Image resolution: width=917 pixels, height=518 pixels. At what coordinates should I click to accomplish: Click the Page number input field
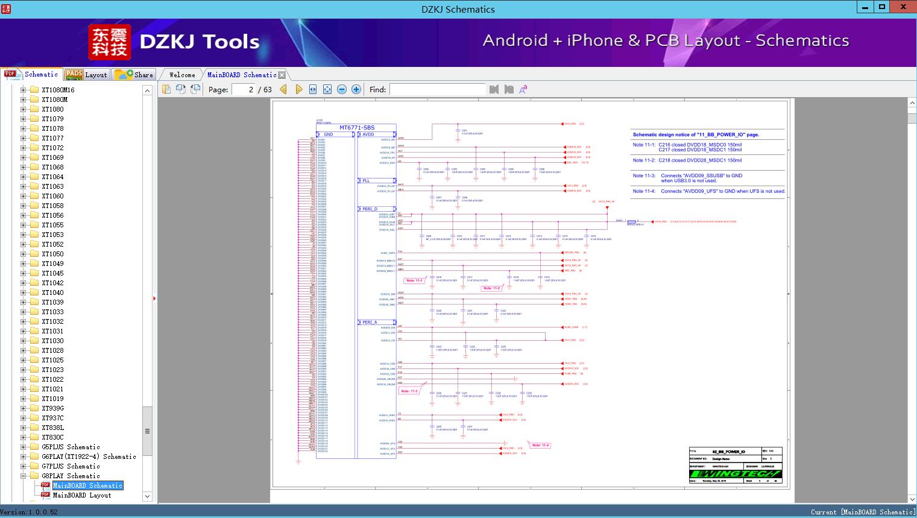tap(244, 89)
